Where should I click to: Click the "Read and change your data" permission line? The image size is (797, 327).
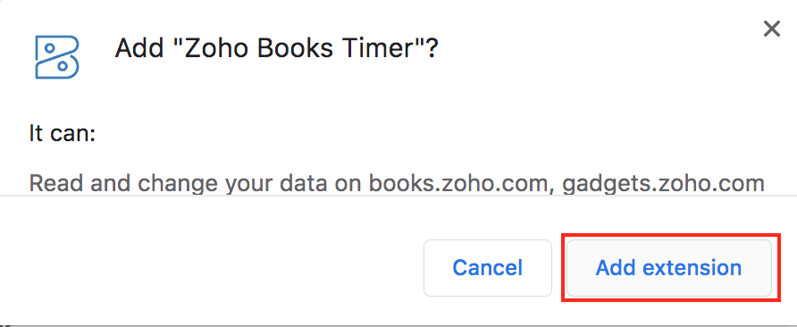(x=397, y=183)
